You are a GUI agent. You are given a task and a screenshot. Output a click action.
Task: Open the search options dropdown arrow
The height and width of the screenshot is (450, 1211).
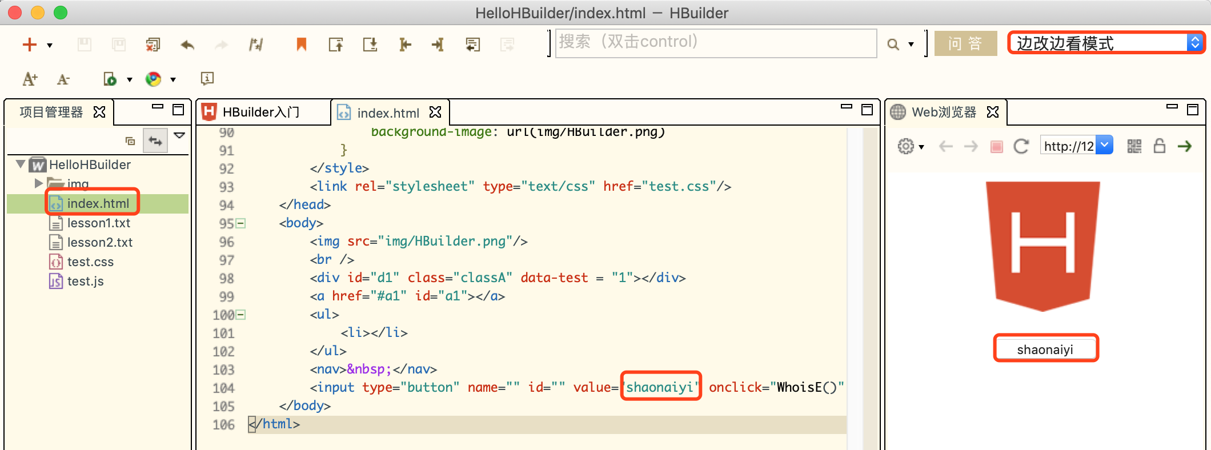pyautogui.click(x=911, y=45)
